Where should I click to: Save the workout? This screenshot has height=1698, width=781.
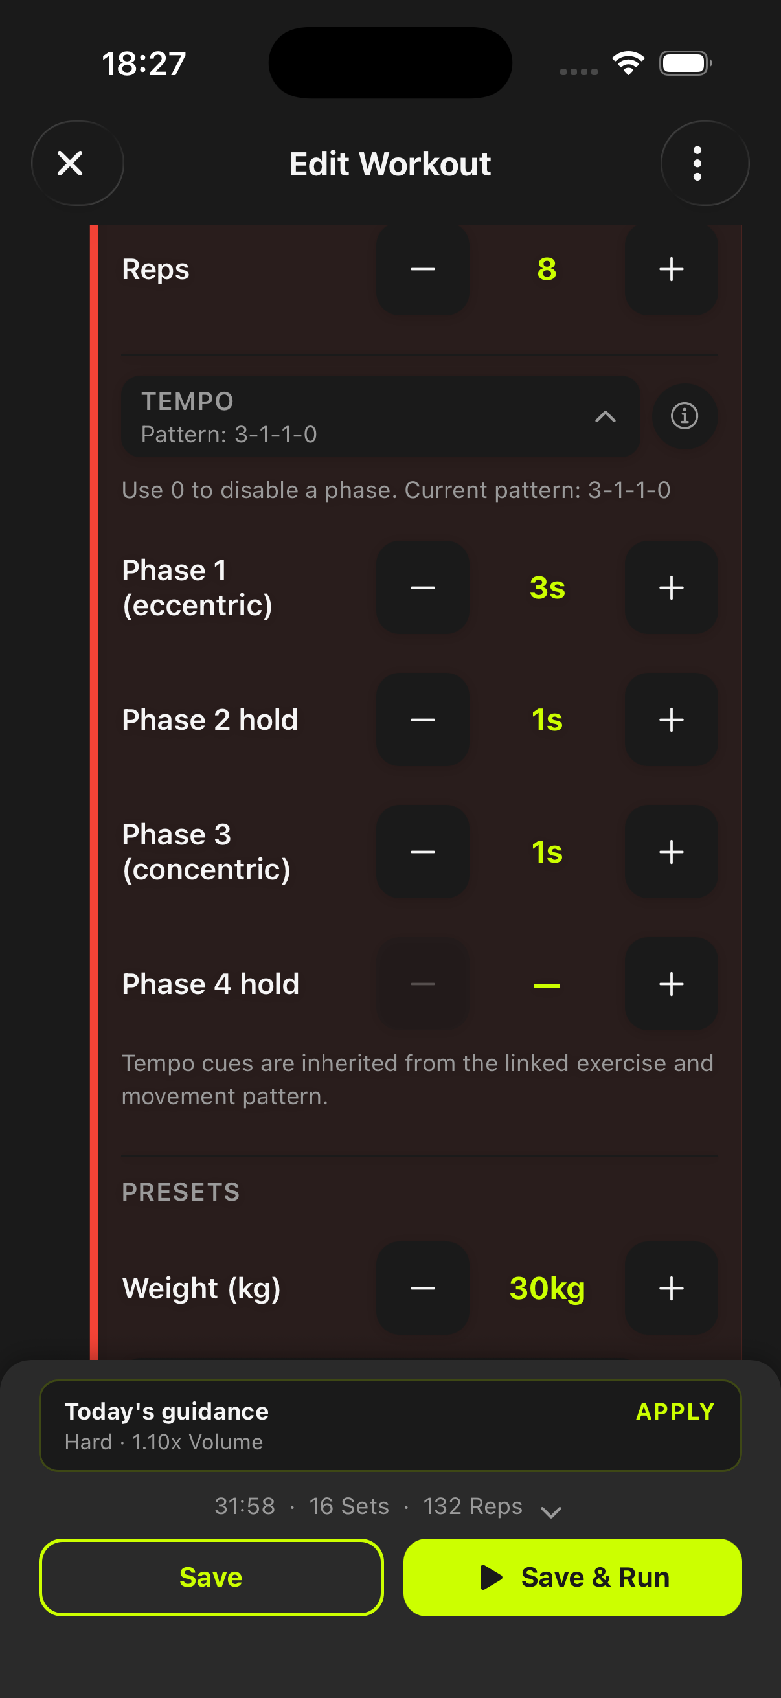pos(210,1576)
